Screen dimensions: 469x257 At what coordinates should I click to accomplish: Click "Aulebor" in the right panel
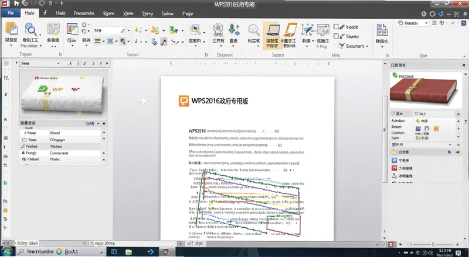398,120
